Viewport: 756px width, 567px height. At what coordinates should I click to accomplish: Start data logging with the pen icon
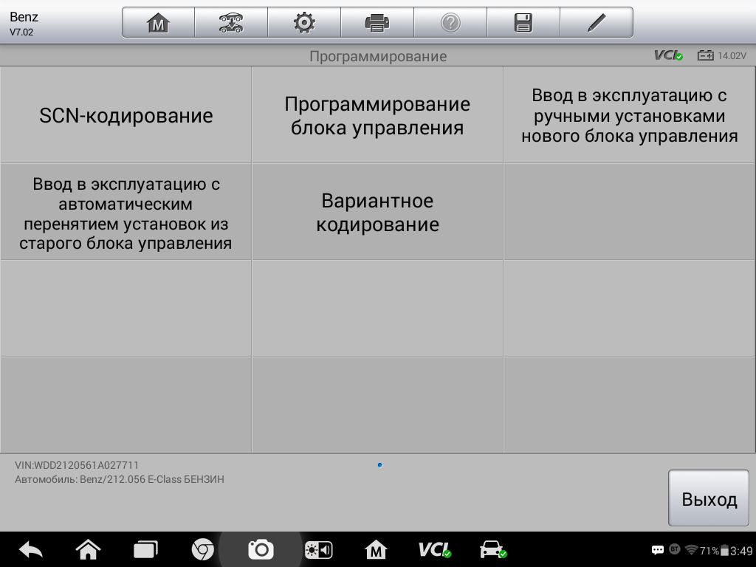coord(596,21)
